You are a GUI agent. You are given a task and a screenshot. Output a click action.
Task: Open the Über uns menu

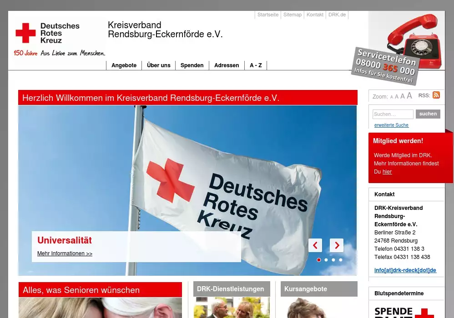pos(158,65)
